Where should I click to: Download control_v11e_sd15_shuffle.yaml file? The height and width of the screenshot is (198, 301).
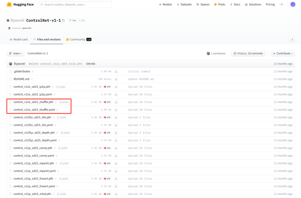coord(116,110)
